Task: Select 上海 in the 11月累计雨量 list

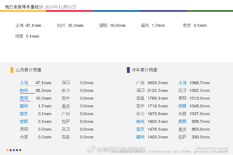Action: 24,83
